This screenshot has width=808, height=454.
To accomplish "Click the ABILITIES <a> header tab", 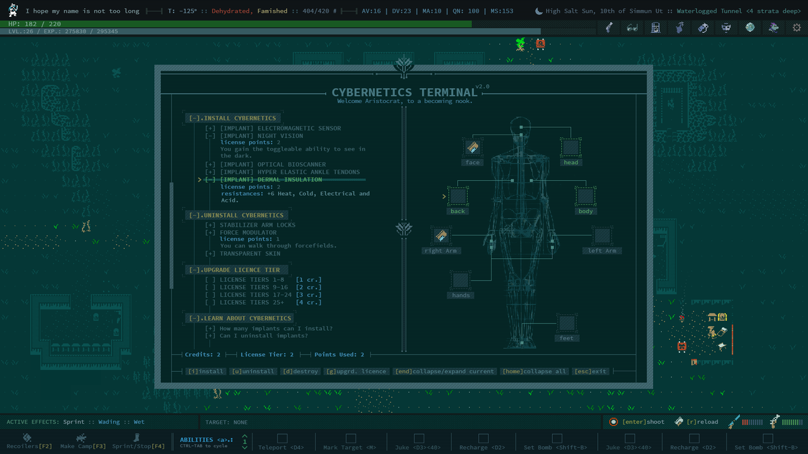I will tap(206, 439).
